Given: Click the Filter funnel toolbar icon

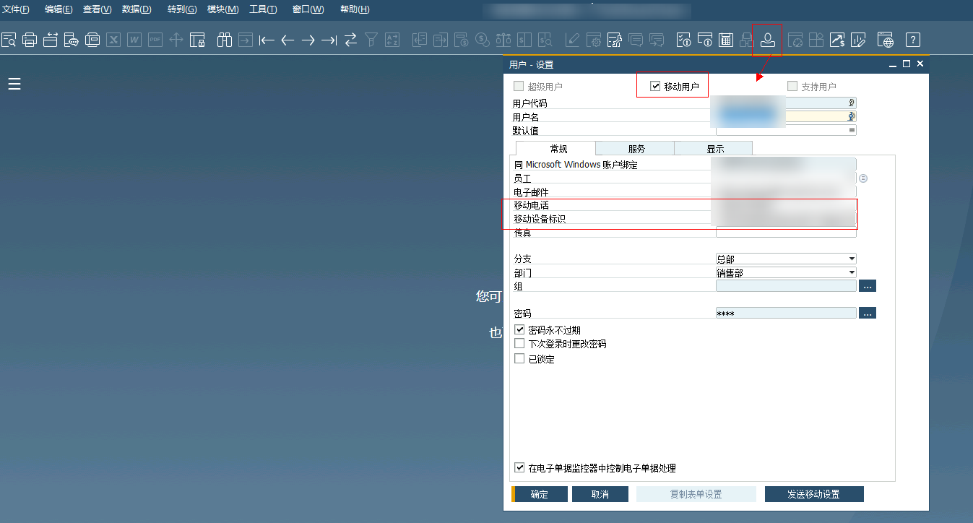Looking at the screenshot, I should [371, 40].
